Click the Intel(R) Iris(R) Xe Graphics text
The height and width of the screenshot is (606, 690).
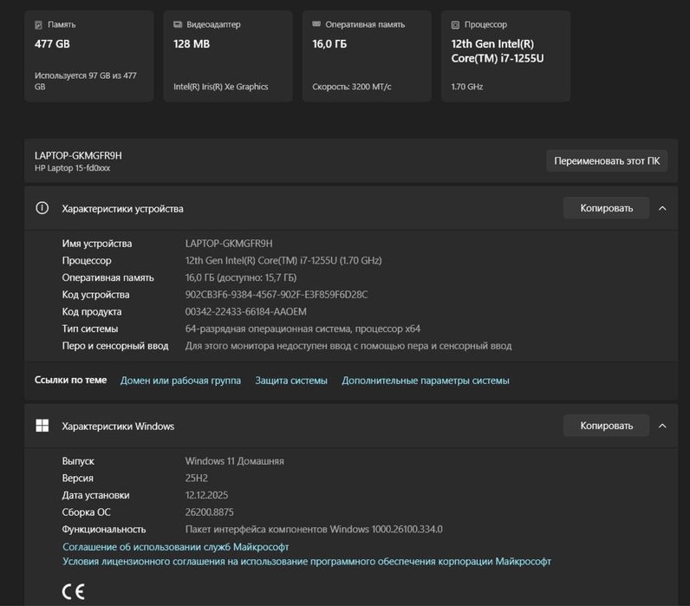(x=221, y=87)
